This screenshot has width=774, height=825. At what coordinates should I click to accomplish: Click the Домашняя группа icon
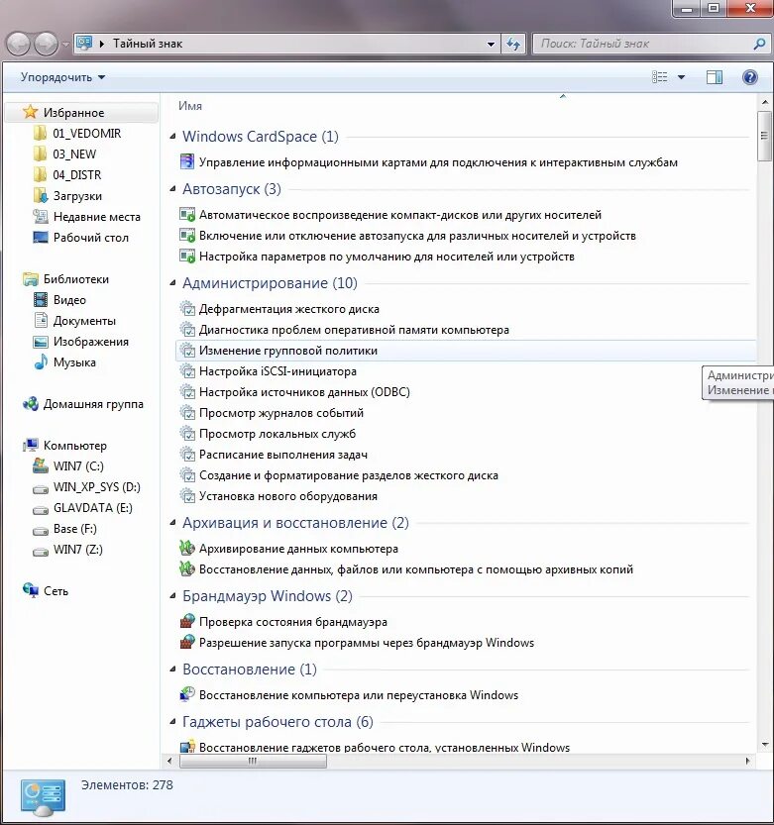(31, 403)
